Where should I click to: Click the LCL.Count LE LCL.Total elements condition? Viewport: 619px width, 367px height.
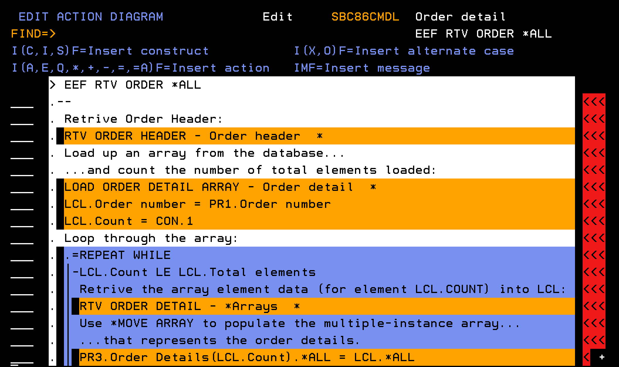[x=194, y=272]
